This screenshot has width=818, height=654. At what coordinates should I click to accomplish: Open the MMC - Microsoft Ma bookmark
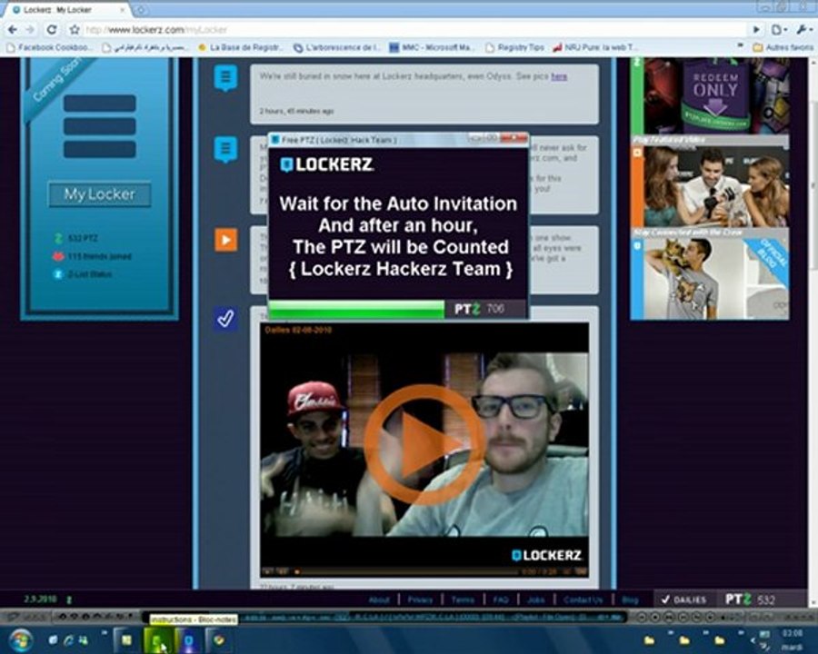point(432,47)
